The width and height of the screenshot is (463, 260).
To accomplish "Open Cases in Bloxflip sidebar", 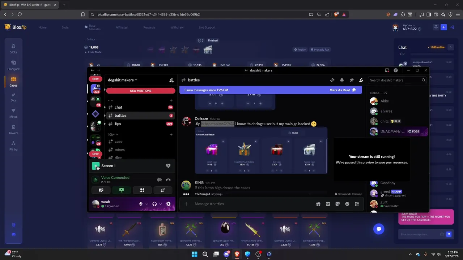I will (13, 82).
